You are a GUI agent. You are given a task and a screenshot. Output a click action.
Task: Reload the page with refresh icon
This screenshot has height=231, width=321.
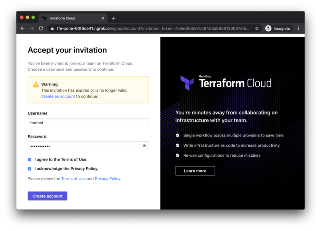41,29
